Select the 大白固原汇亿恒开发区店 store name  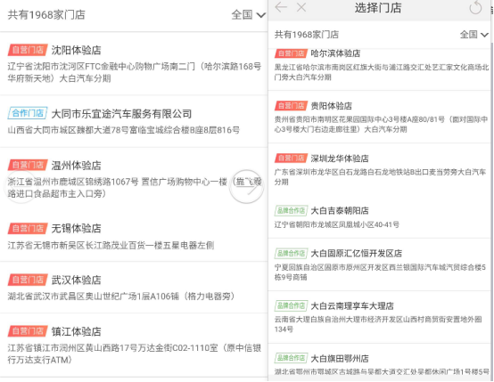(x=357, y=253)
